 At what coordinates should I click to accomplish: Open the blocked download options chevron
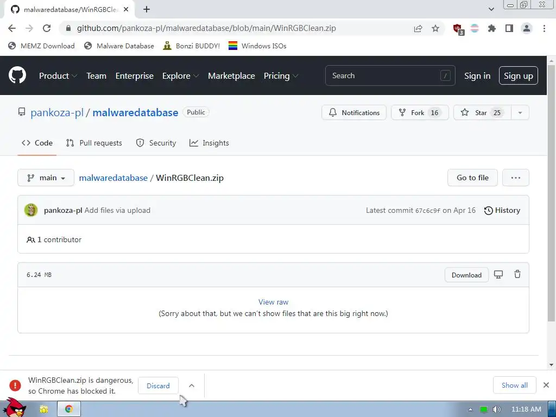coord(192,386)
